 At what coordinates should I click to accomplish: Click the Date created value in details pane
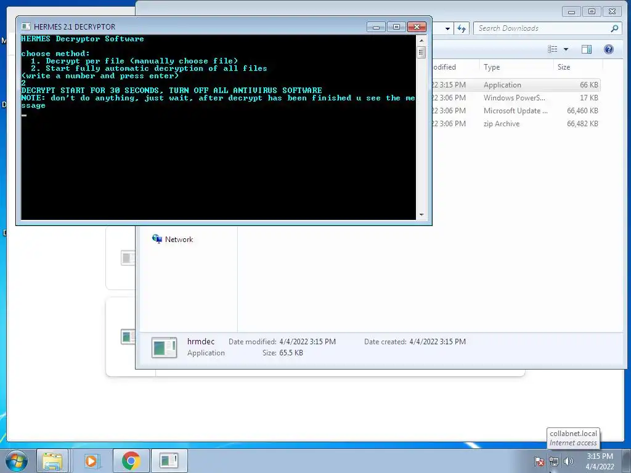(438, 341)
